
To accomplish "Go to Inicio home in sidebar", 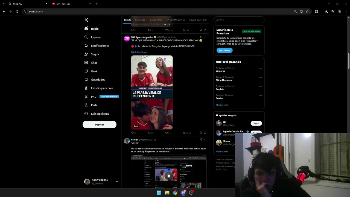I will pyautogui.click(x=92, y=29).
